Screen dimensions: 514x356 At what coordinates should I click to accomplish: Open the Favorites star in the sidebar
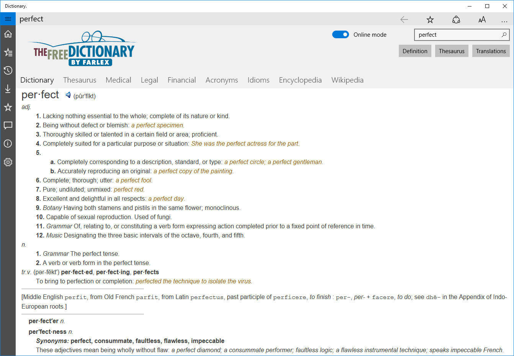tap(8, 107)
